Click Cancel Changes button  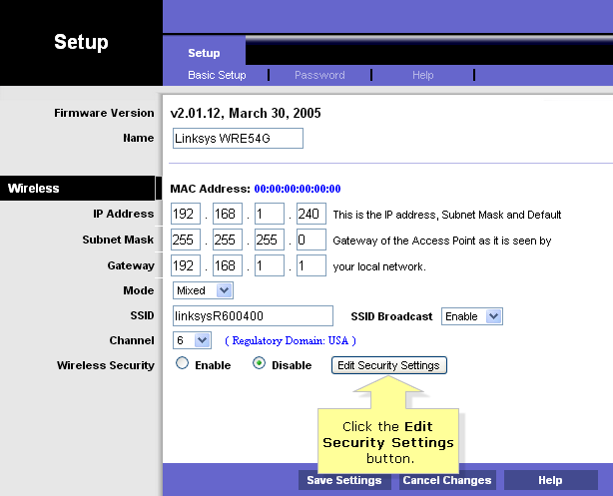pyautogui.click(x=447, y=480)
